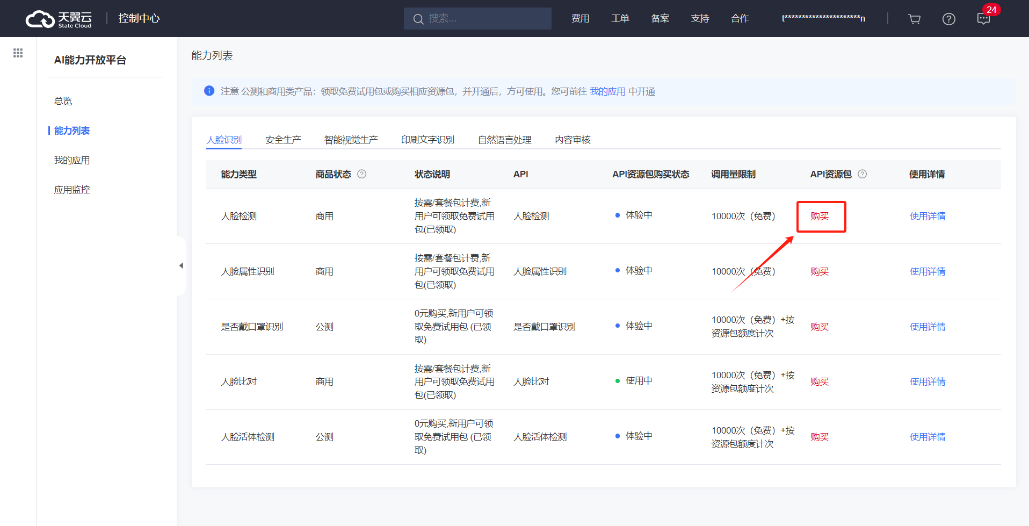Focus the 搜索 search field

coord(477,18)
